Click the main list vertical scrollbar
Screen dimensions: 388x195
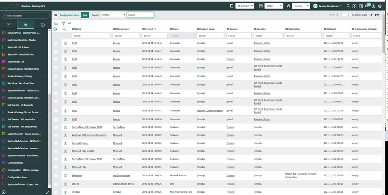point(384,33)
